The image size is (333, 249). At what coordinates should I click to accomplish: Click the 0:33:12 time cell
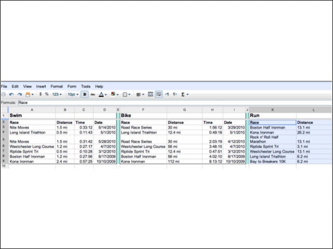coord(84,128)
